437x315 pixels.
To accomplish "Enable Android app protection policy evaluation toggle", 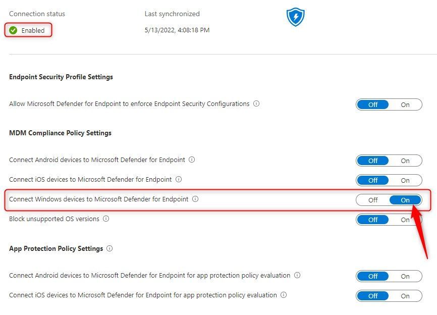I will (x=405, y=277).
